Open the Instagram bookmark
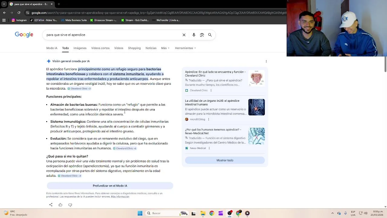The height and width of the screenshot is (218, 387). pos(19,20)
